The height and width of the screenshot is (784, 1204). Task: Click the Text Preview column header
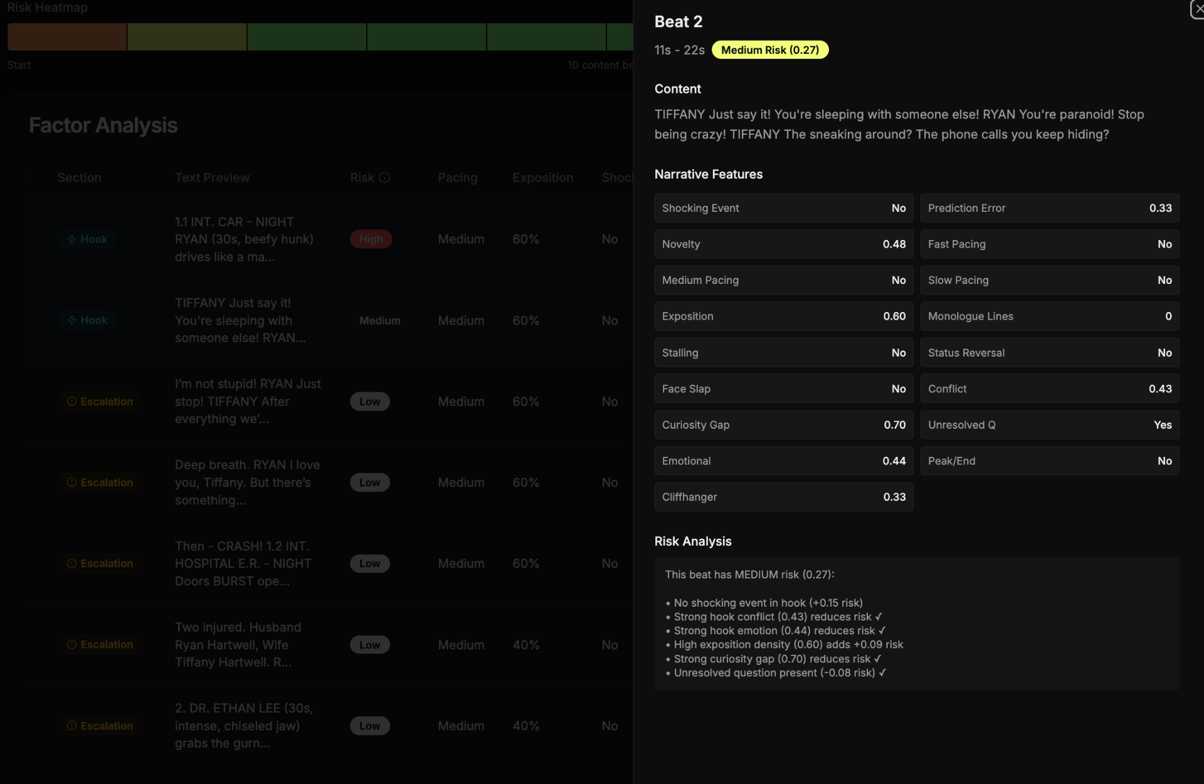click(x=212, y=177)
